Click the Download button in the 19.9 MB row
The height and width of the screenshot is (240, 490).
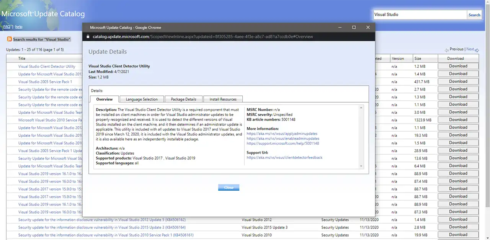click(x=458, y=235)
